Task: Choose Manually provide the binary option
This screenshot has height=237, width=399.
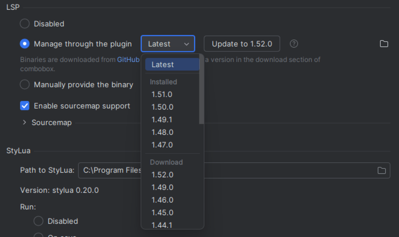Action: [25, 85]
